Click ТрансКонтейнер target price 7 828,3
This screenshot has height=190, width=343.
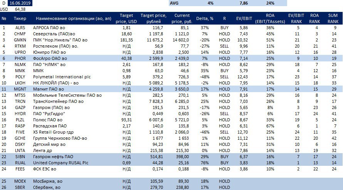click(156, 101)
